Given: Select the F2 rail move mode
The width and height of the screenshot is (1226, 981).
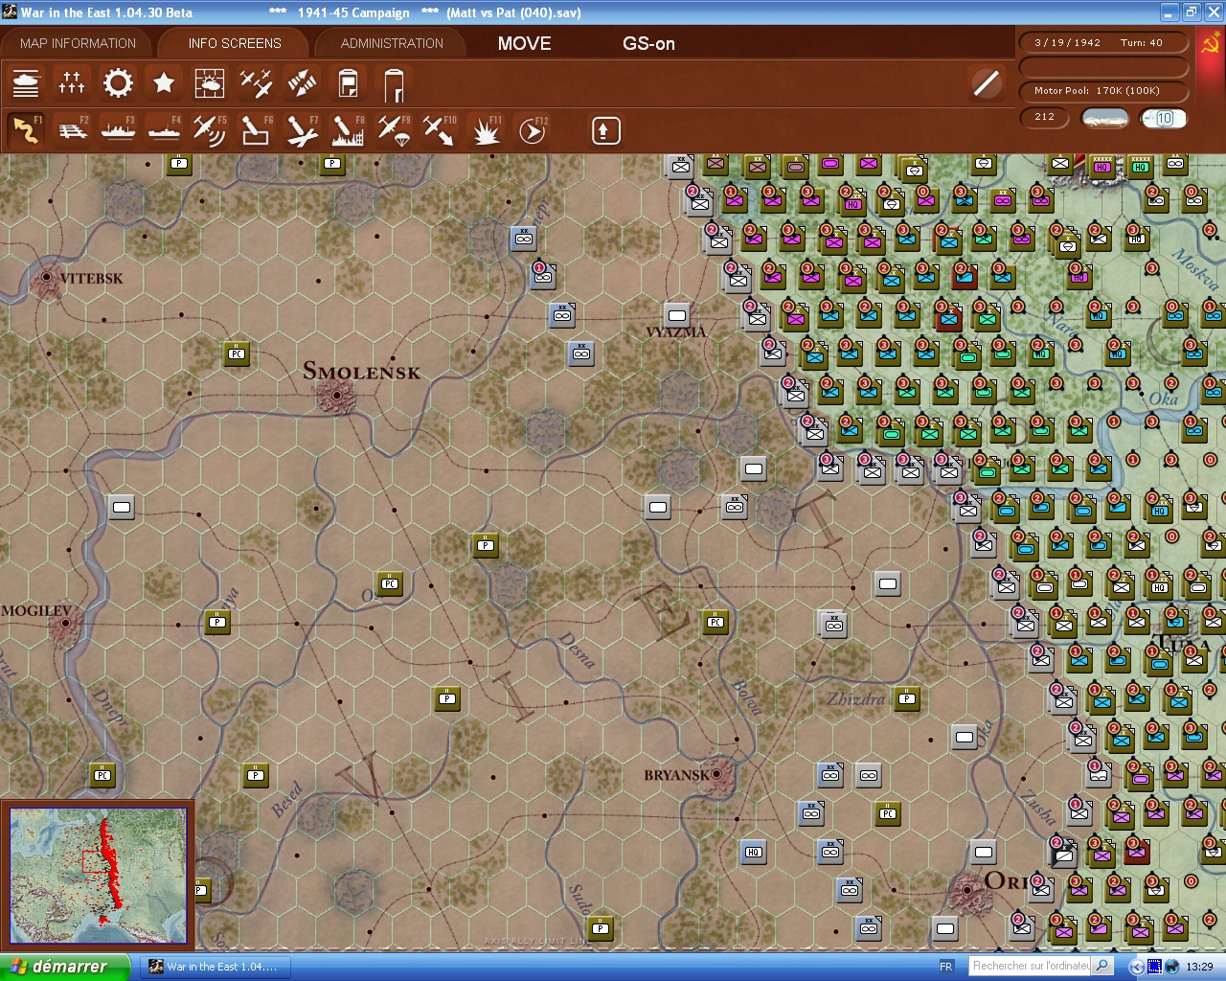Looking at the screenshot, I should click(72, 130).
